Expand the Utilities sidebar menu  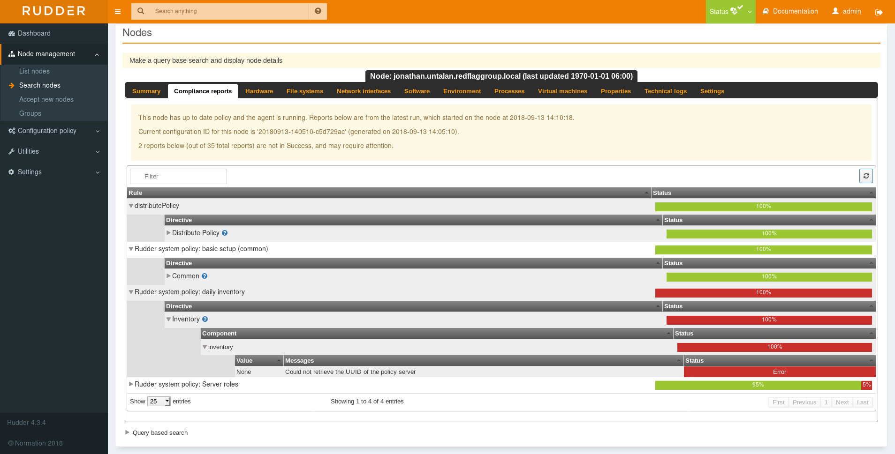[54, 151]
